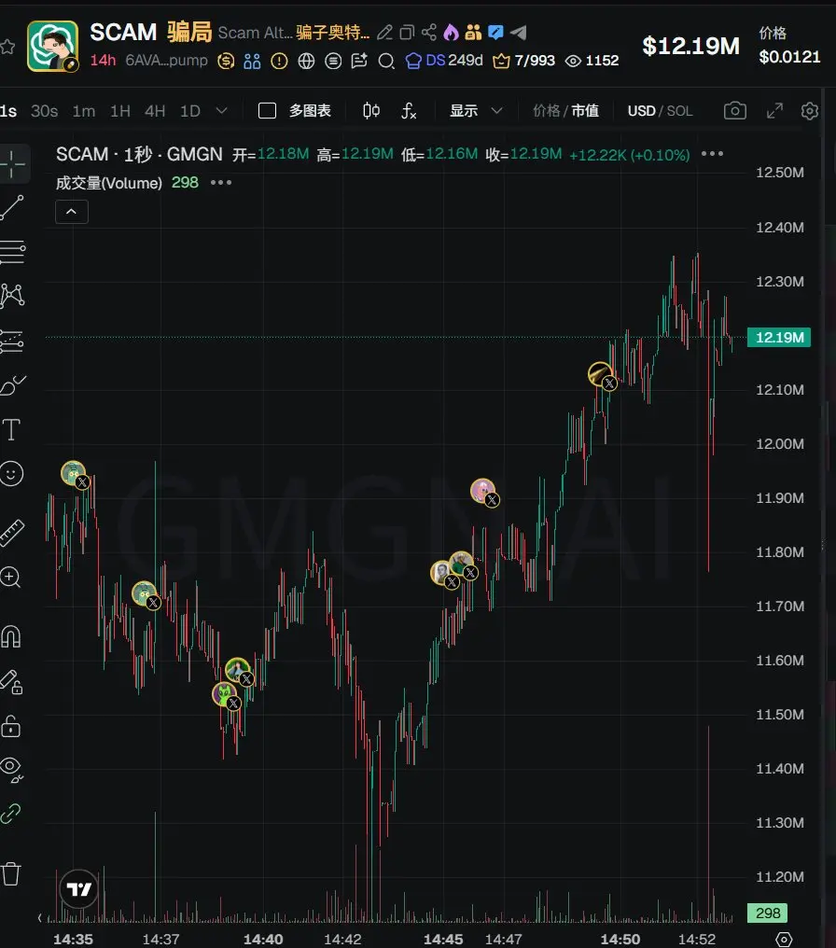Select the 30s timeframe
Screen dimensions: 836x948
coord(44,111)
